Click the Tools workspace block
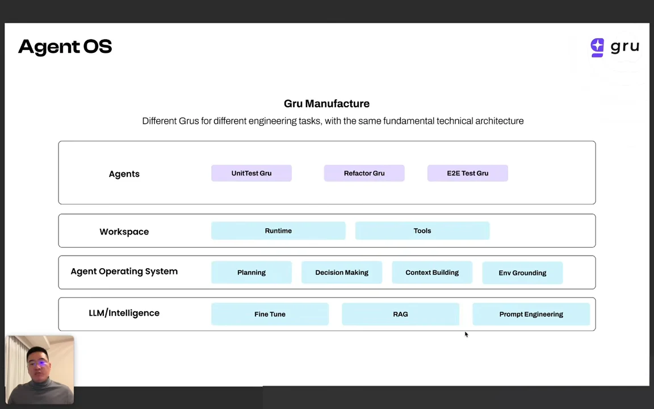Screen dimensions: 654x409 pos(422,231)
